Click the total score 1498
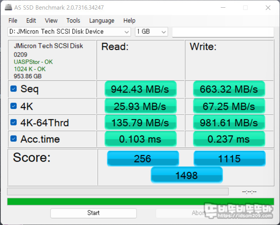Screen dimensions: 280x225 (187, 175)
